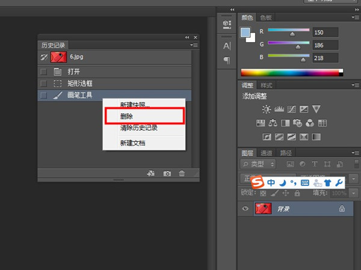Viewport: 361px width, 270px height.
Task: Click the camera new snapshot icon
Action: (167, 174)
